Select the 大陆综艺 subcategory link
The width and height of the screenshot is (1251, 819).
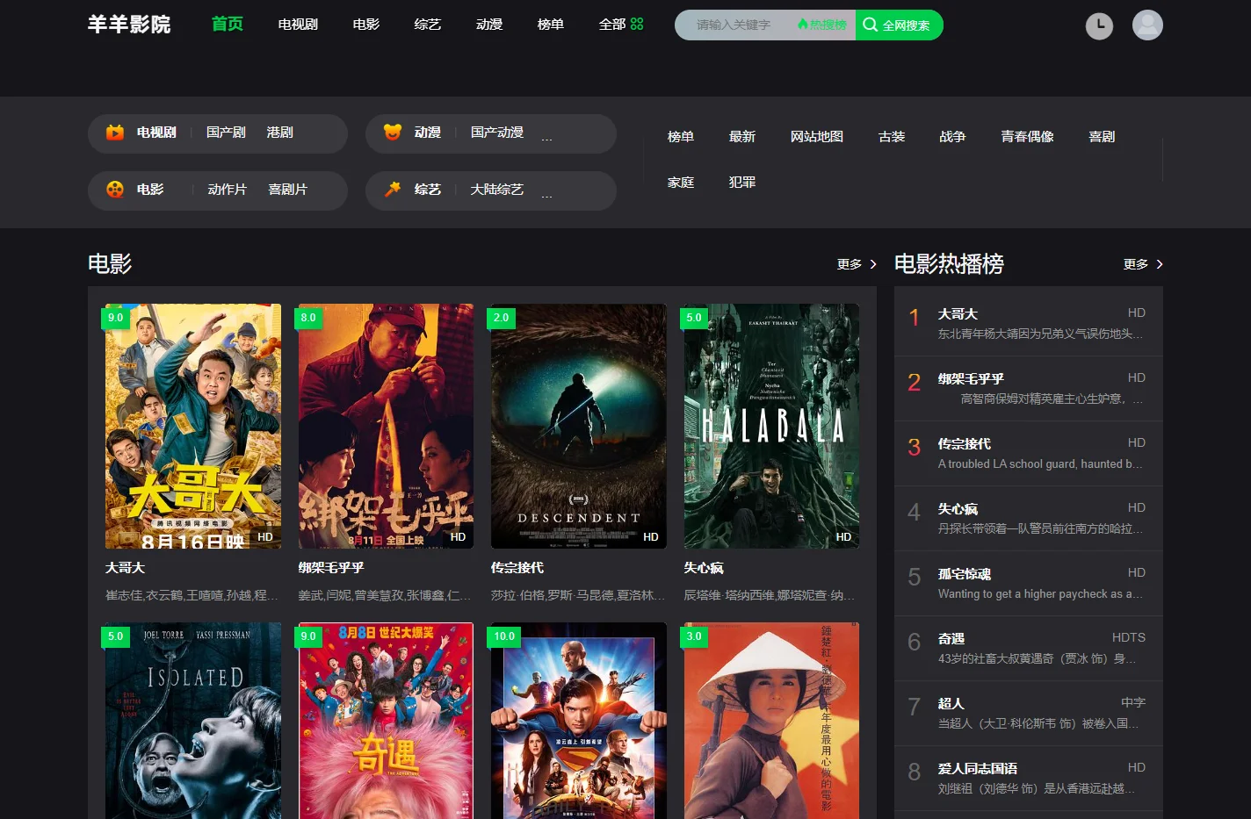click(x=497, y=190)
